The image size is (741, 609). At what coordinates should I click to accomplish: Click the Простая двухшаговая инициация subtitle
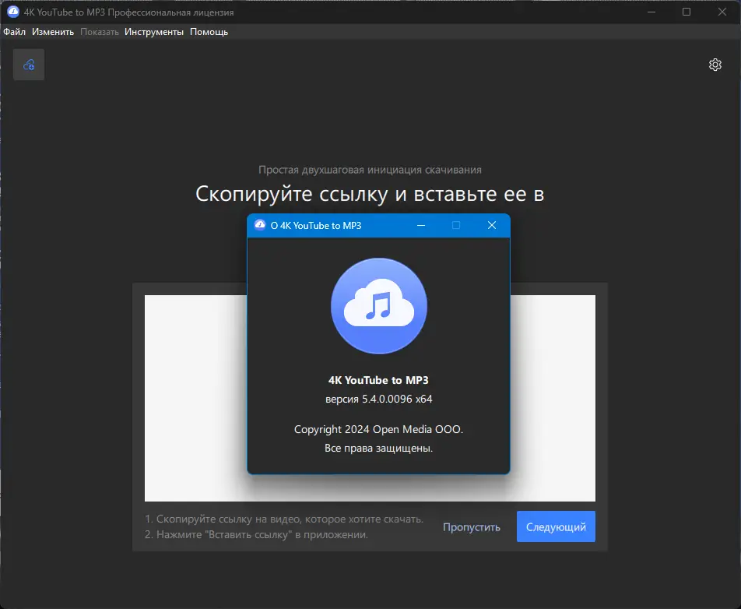click(370, 170)
